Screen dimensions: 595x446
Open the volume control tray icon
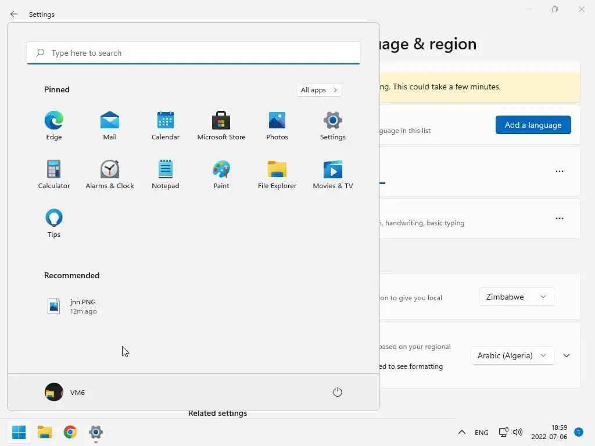coord(518,432)
